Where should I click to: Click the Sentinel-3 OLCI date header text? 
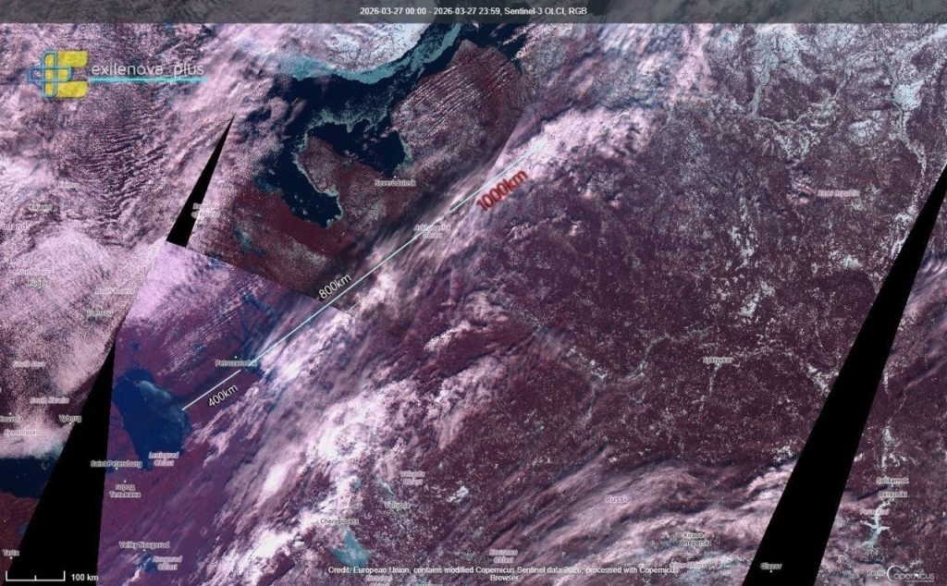473,11
